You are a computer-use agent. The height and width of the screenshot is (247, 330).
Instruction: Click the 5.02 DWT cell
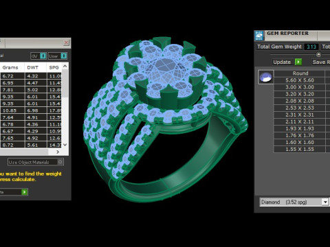(36, 90)
